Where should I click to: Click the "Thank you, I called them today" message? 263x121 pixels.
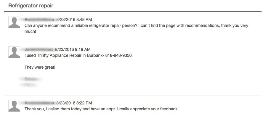(x=101, y=109)
